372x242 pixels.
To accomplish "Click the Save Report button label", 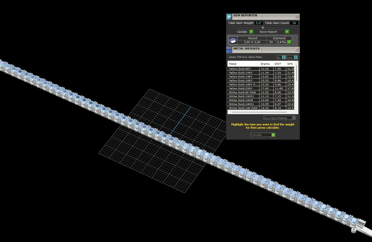I will click(268, 32).
